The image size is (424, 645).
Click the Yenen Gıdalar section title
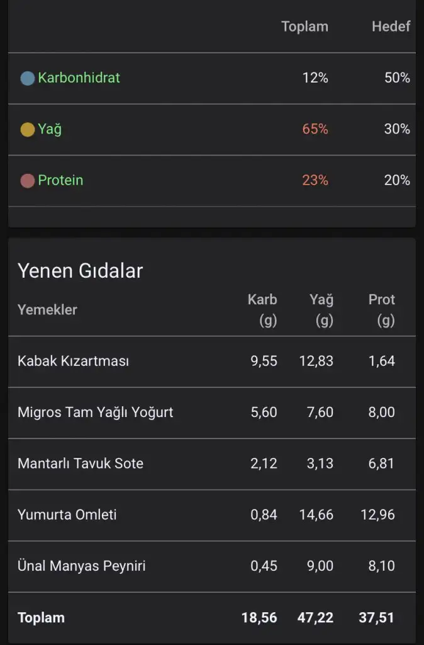[x=81, y=270]
